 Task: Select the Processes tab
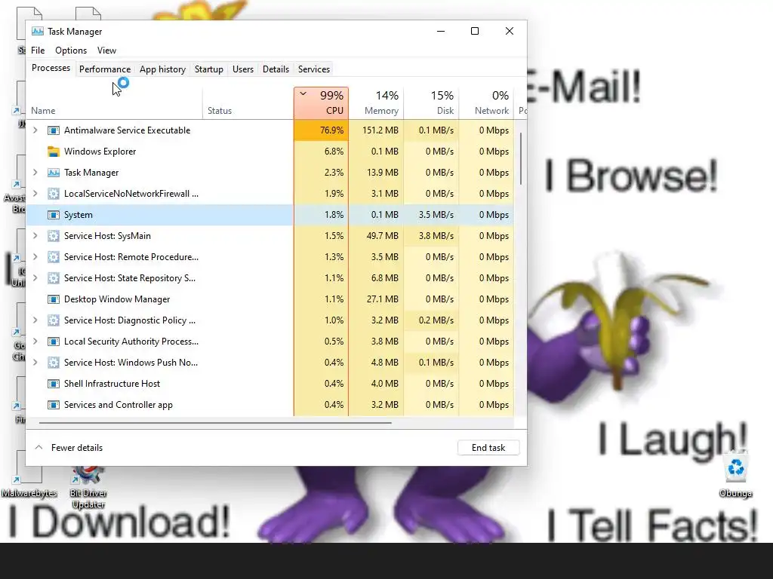(x=51, y=69)
